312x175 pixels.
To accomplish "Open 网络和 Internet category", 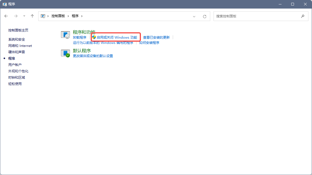I will coord(20,46).
